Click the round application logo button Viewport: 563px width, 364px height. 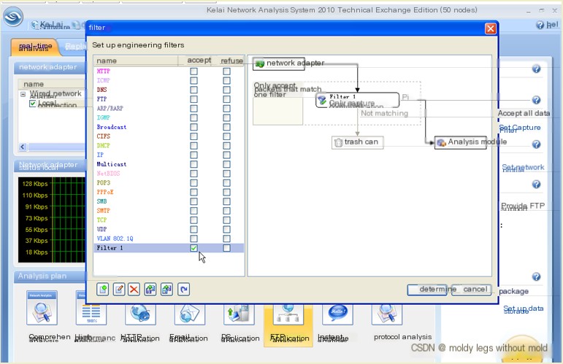click(x=13, y=16)
